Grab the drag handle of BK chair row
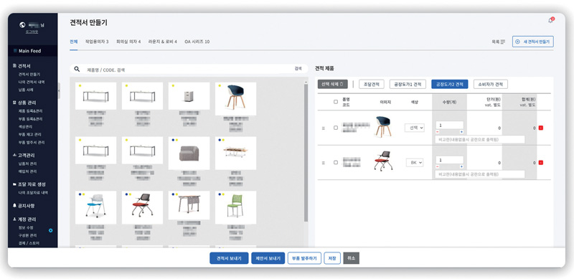 323,163
